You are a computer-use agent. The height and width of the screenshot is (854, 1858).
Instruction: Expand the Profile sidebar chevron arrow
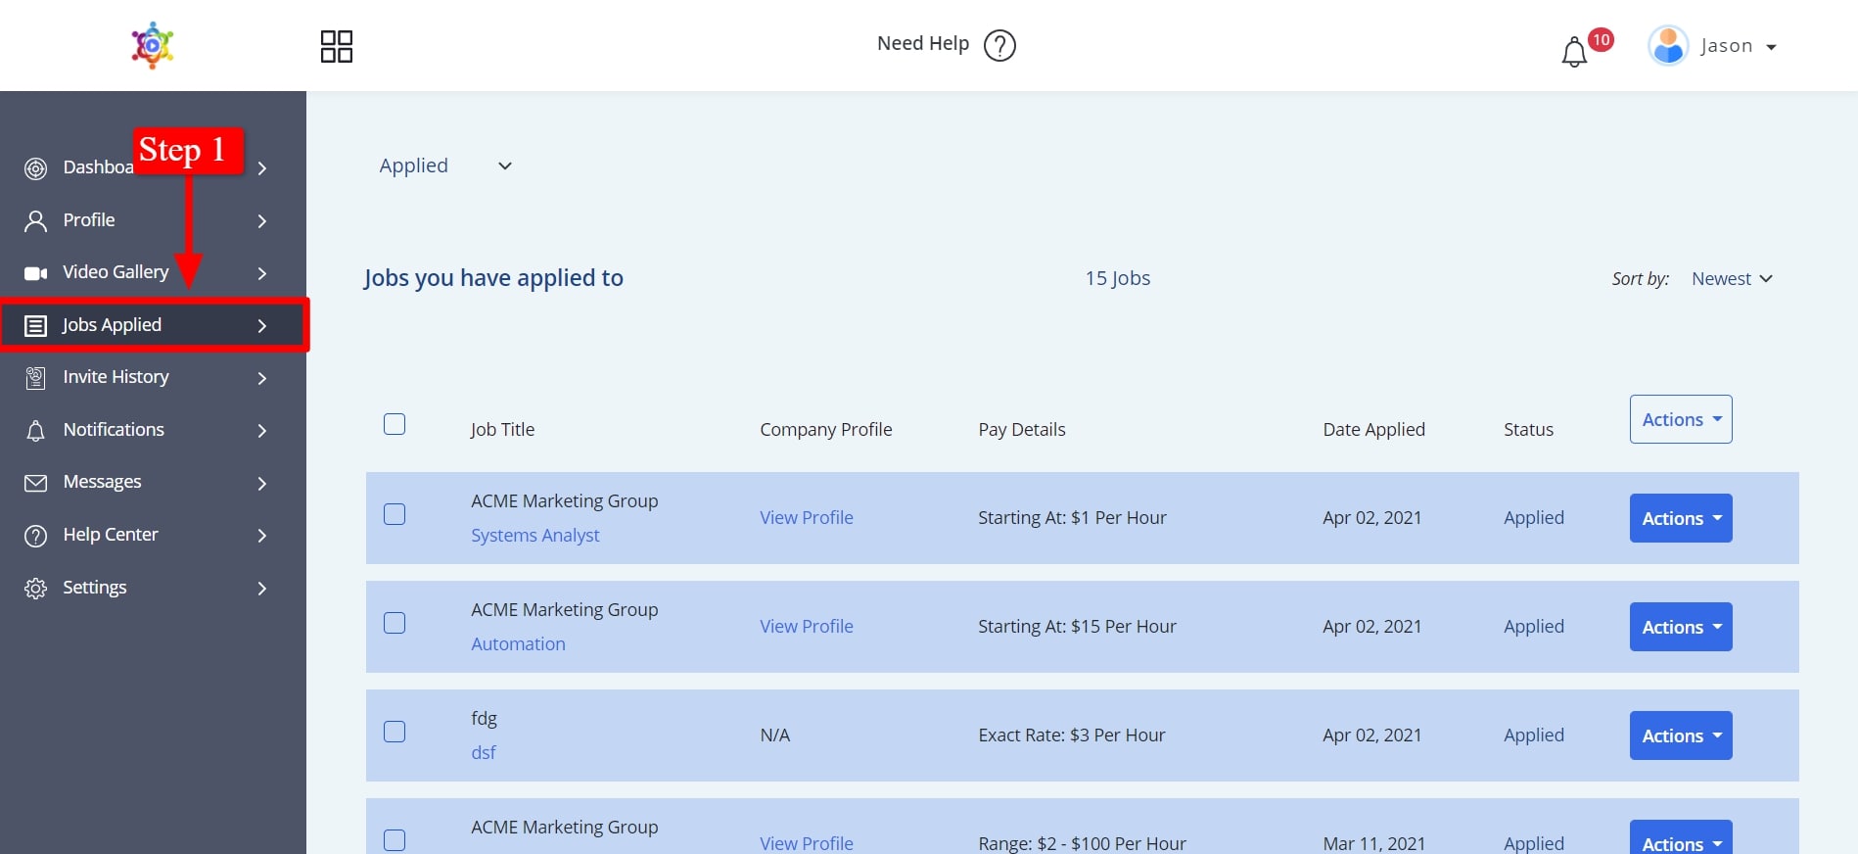[261, 221]
